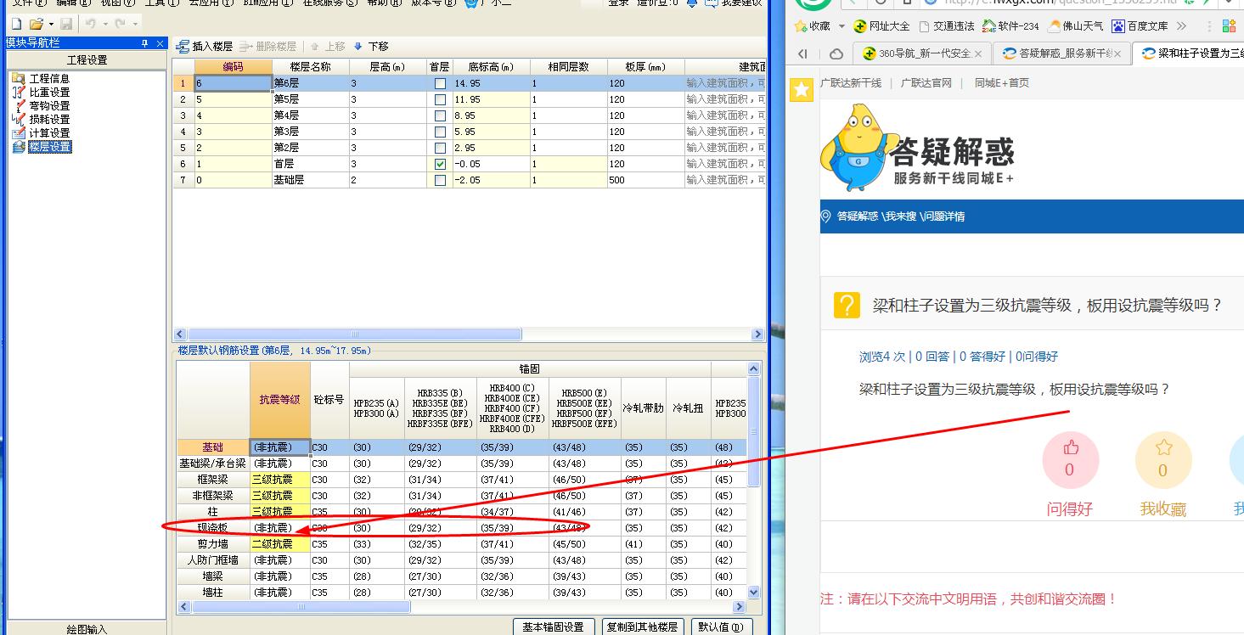Viewport: 1244px width, 635px height.
Task: Click the undo arrow icon
Action: click(x=90, y=24)
